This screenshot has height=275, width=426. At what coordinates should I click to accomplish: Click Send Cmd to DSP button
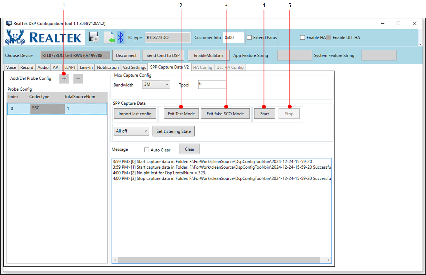pos(163,55)
